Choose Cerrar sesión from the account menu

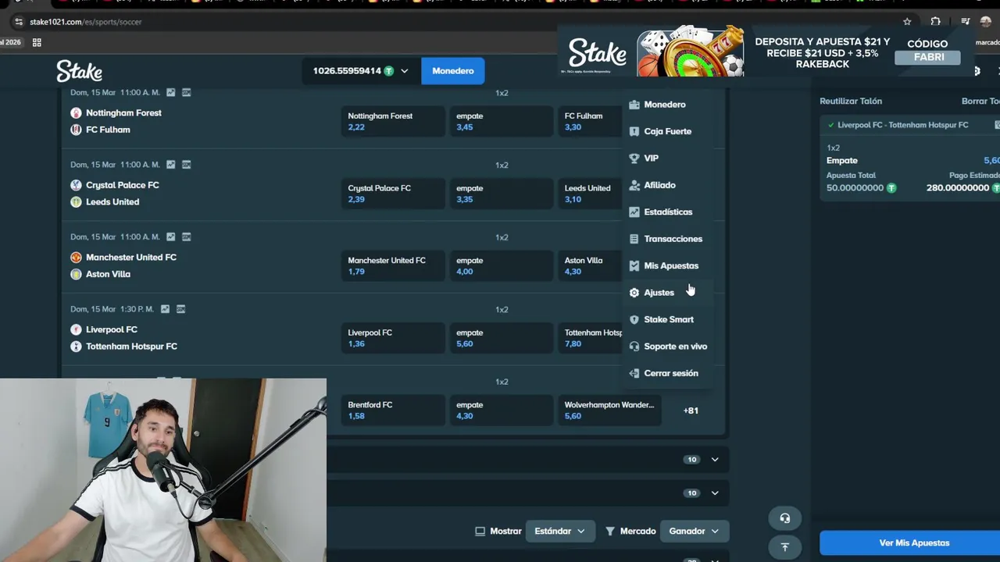click(671, 373)
